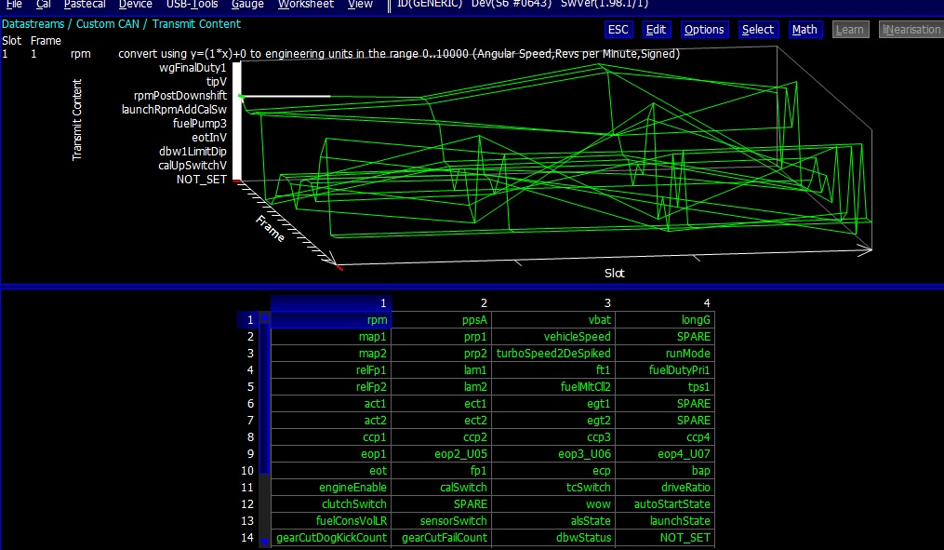Click the Edit button
Screen dimensions: 944x550
tap(656, 30)
